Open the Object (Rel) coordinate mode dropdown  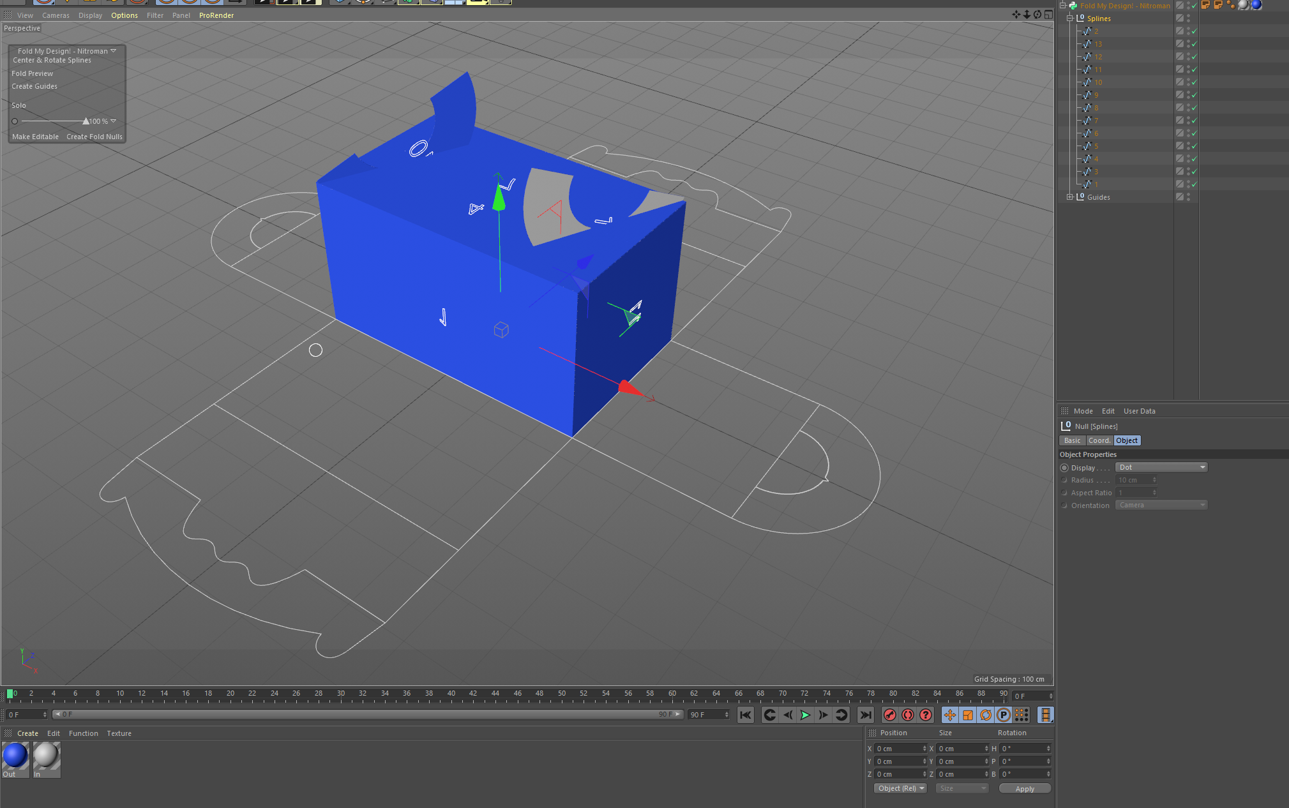click(901, 788)
